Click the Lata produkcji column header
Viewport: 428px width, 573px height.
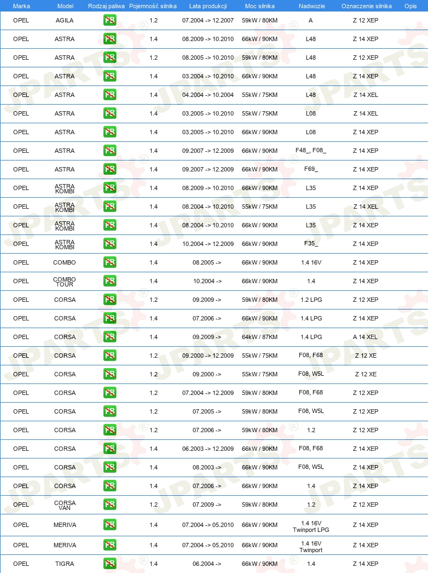[208, 6]
